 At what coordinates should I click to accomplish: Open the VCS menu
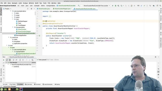pyautogui.click(x=49, y=3)
